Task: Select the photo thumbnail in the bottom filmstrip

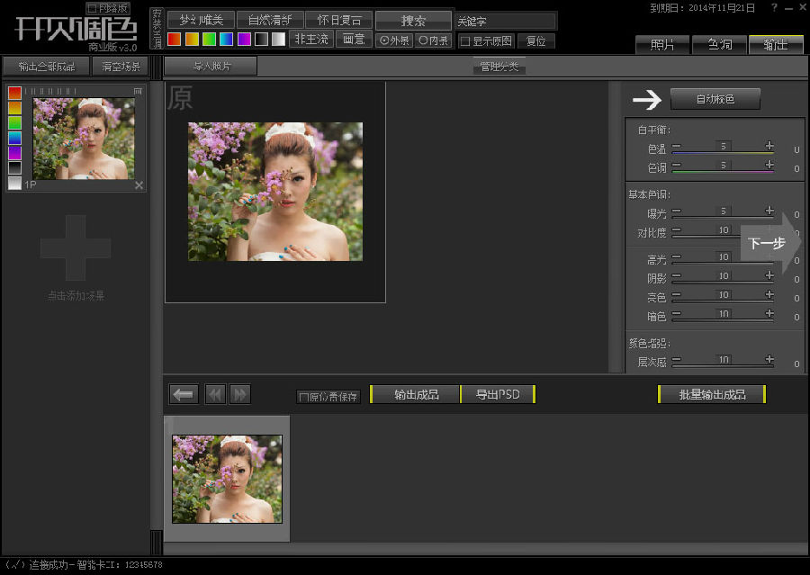Action: click(227, 479)
